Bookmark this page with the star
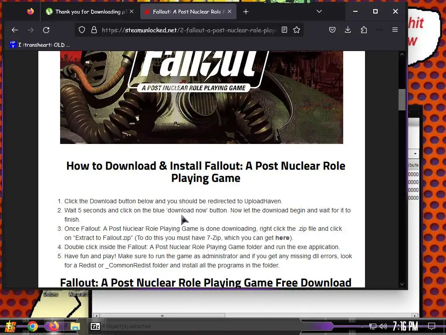 coord(297,30)
